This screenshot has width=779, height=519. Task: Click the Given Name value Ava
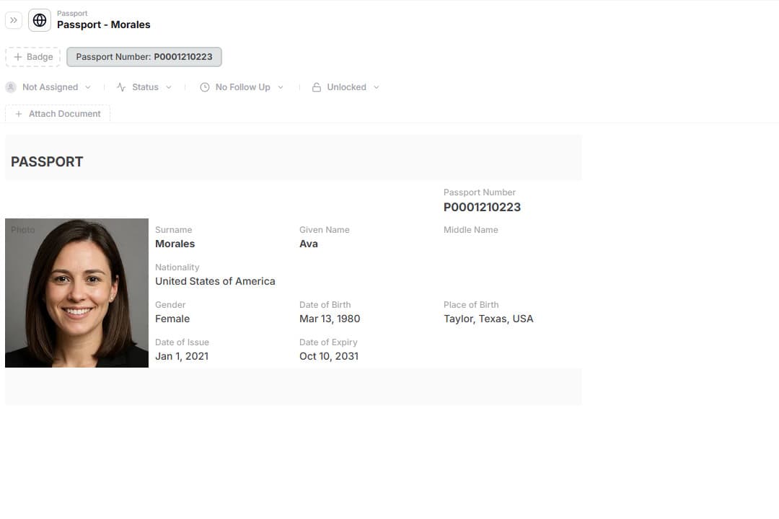click(x=309, y=244)
